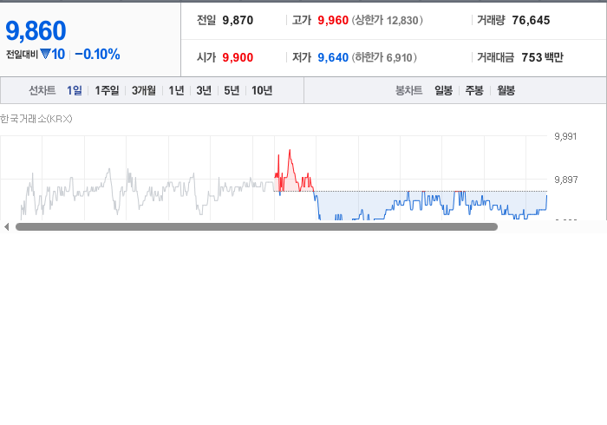Click trading value 753 백만
This screenshot has height=425, width=607.
point(542,57)
